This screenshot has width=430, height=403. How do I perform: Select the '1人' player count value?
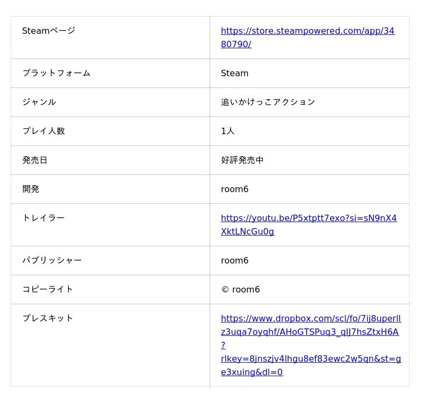click(227, 131)
